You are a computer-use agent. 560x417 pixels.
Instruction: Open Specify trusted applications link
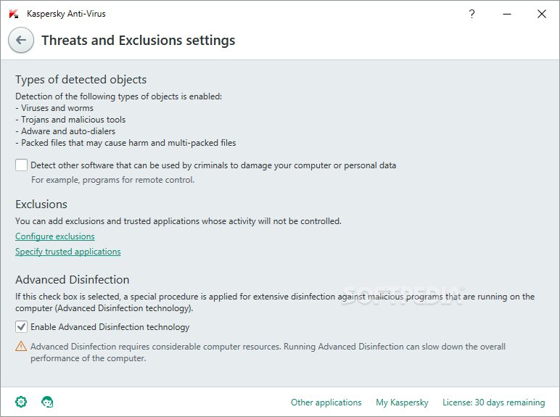pyautogui.click(x=68, y=252)
